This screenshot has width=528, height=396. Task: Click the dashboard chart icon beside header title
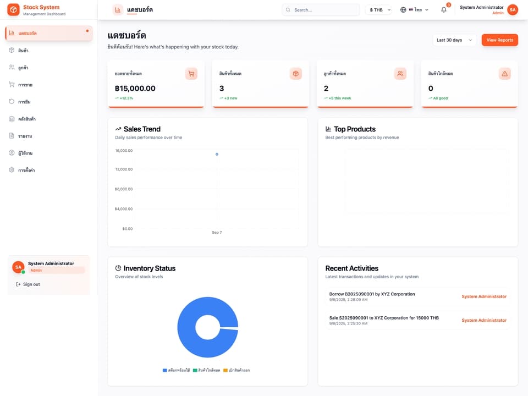tap(118, 10)
